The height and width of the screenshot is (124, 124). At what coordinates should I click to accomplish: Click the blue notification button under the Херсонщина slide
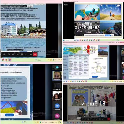pyautogui.click(x=108, y=35)
